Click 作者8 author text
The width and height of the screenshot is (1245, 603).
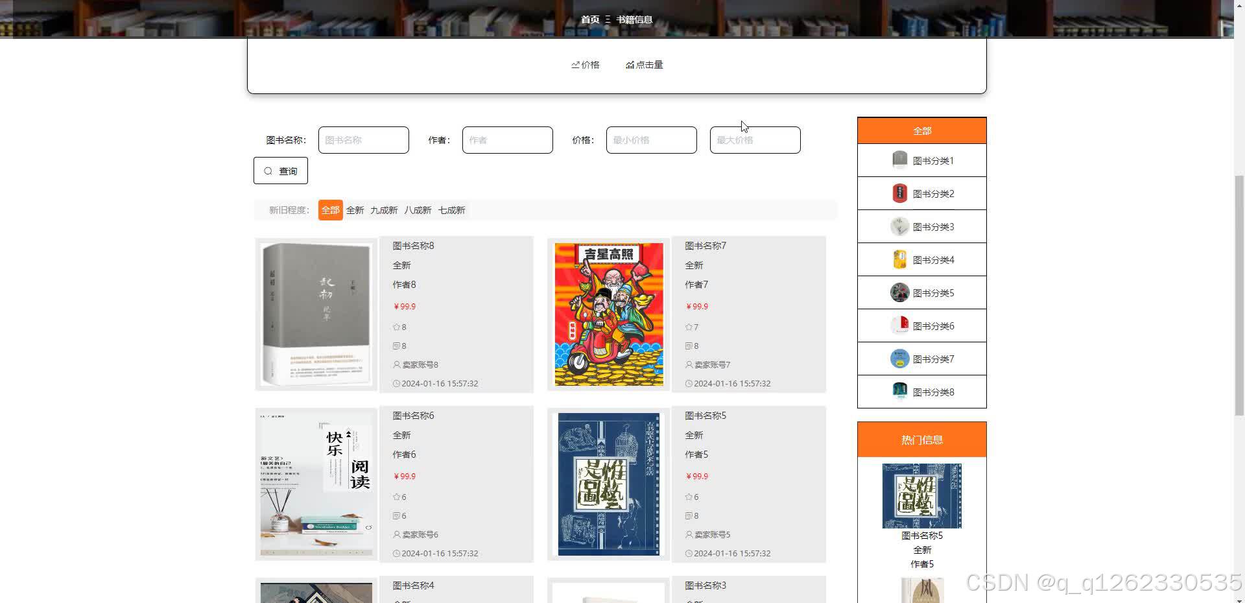tap(405, 285)
